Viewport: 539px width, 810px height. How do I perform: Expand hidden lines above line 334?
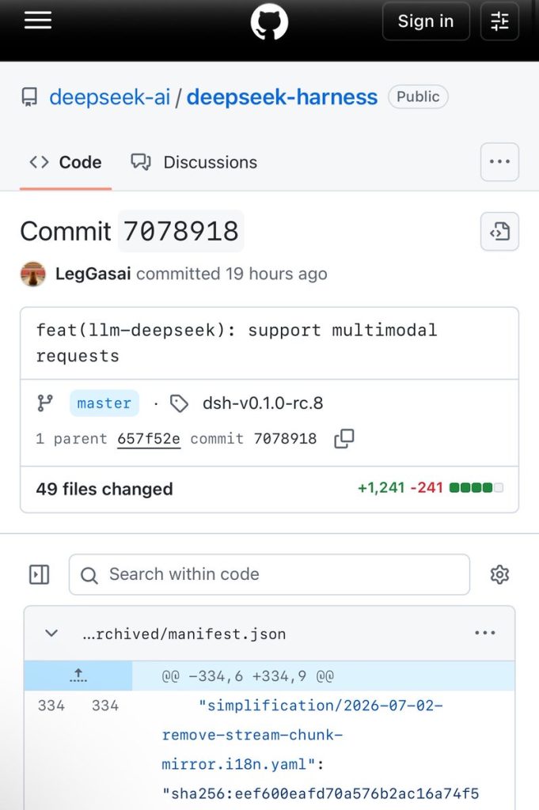tap(78, 676)
